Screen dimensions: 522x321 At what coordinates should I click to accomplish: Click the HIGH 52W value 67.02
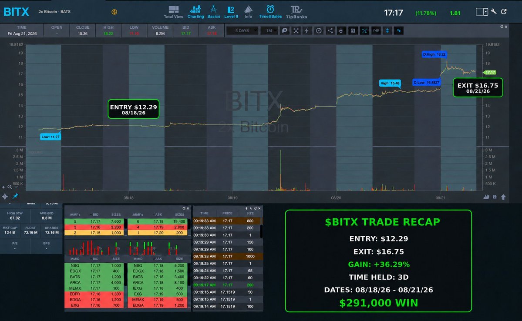coord(15,218)
